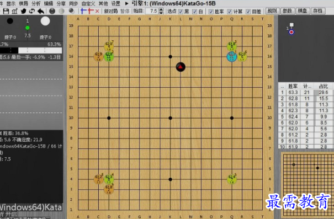Click the red cross marker icon
Screen dimensions: 334x219
click(91, 11)
